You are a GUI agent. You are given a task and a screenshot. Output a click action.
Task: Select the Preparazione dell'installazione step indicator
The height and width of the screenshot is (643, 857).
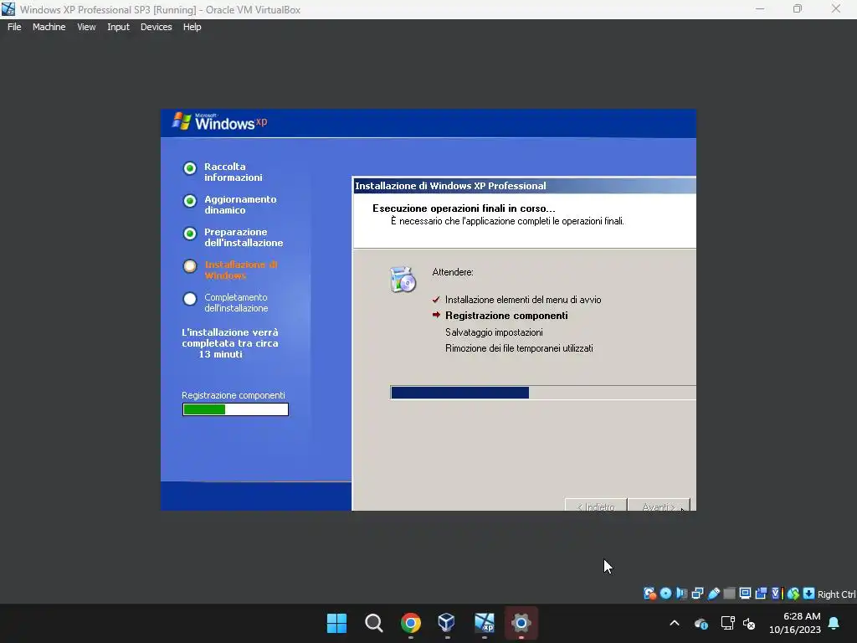[x=190, y=234]
